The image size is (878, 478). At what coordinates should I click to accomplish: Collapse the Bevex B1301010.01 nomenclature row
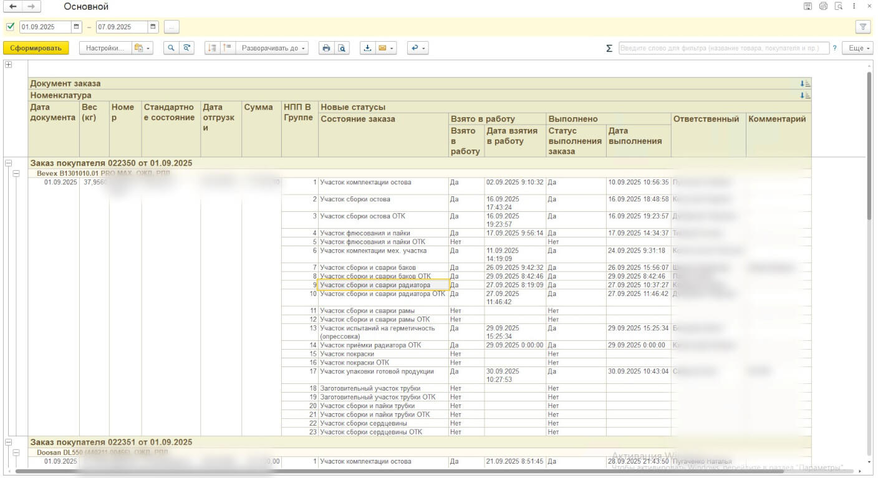[17, 173]
